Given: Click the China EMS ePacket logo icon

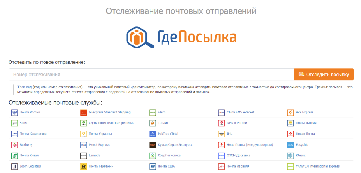Looking at the screenshot, I should [x=222, y=113].
